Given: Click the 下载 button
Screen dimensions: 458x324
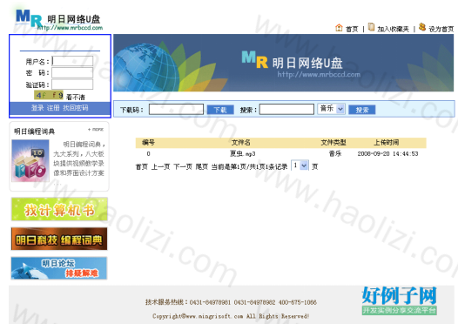Looking at the screenshot, I should click(220, 110).
